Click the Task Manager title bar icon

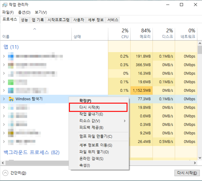pos(5,5)
